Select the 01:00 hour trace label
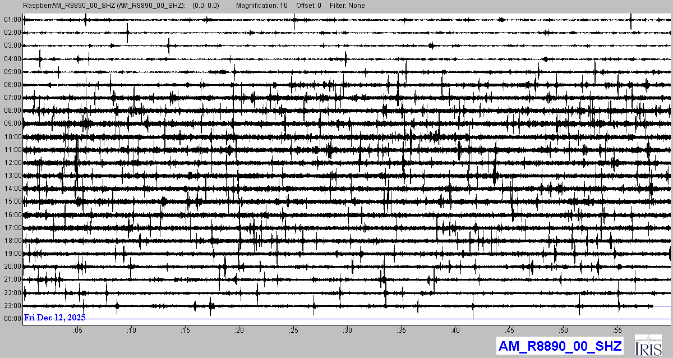673x358 pixels. click(x=12, y=20)
